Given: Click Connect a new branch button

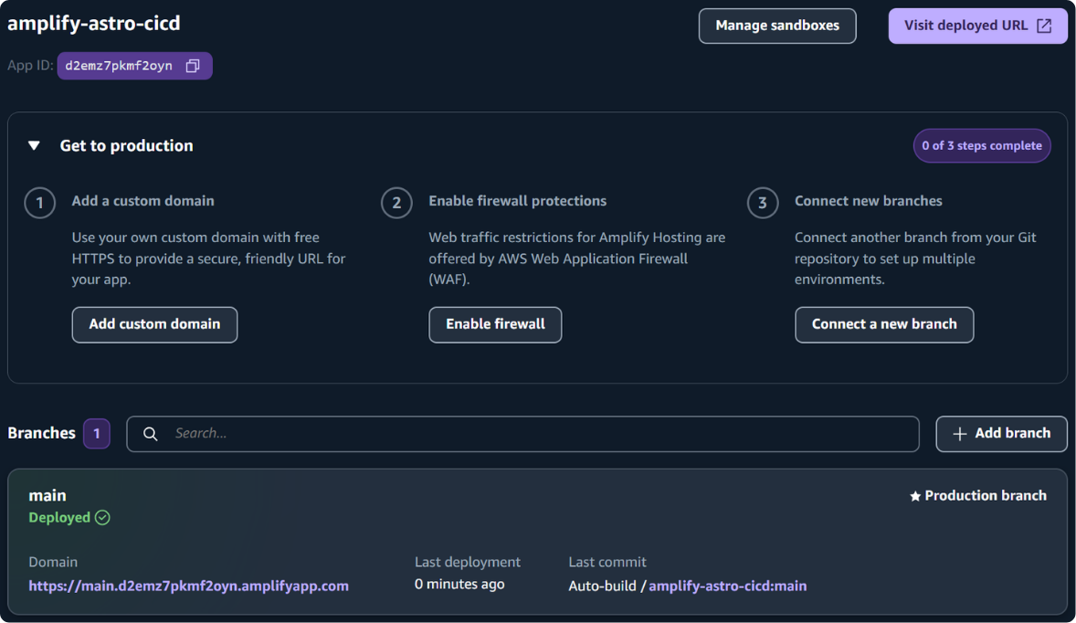Looking at the screenshot, I should [884, 324].
